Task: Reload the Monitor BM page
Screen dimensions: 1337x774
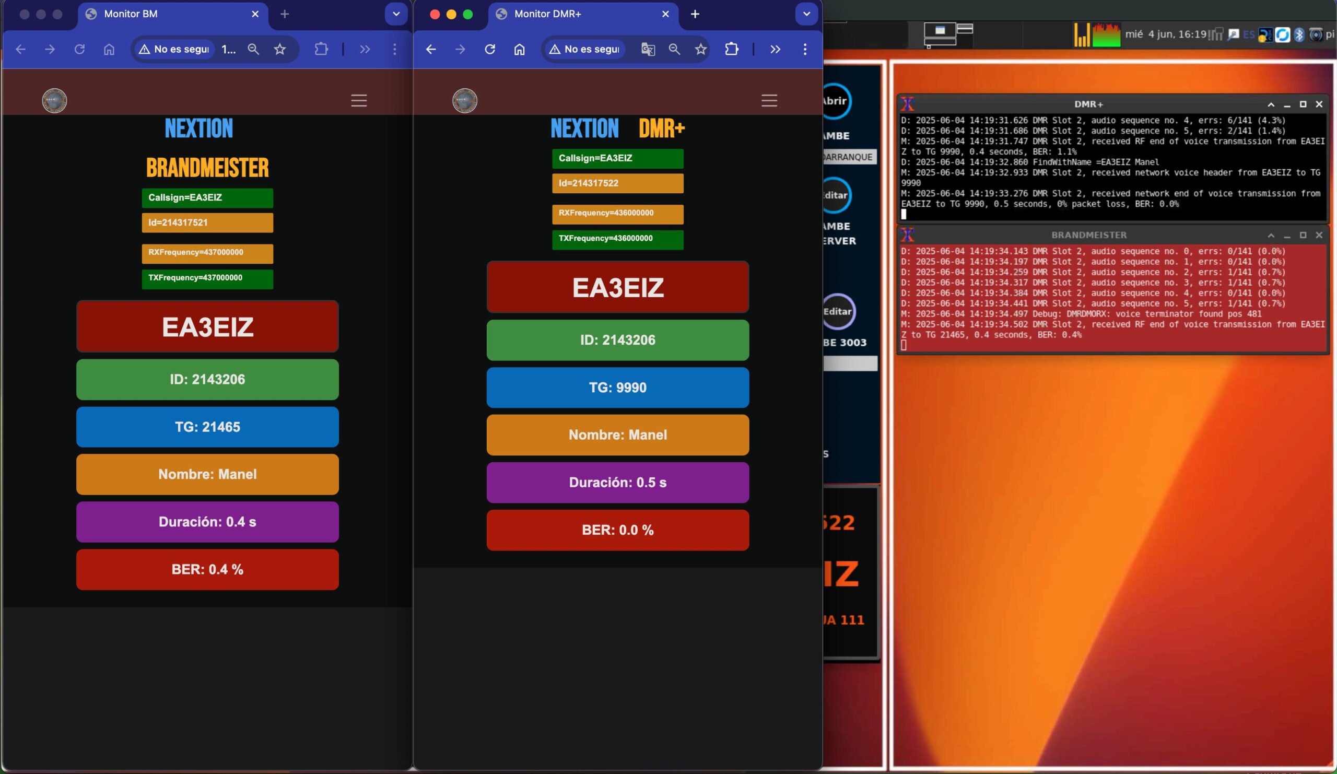Action: pyautogui.click(x=79, y=49)
